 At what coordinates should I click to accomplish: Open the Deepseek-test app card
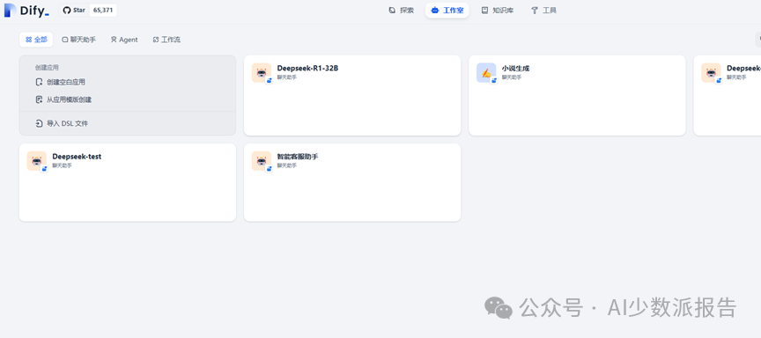point(127,182)
